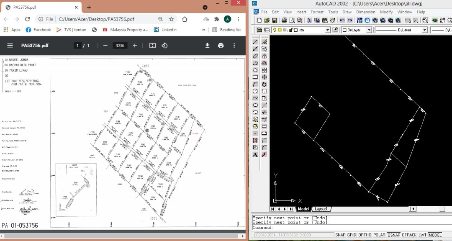
Task: Select the Spline draw tool
Action: pos(255,98)
